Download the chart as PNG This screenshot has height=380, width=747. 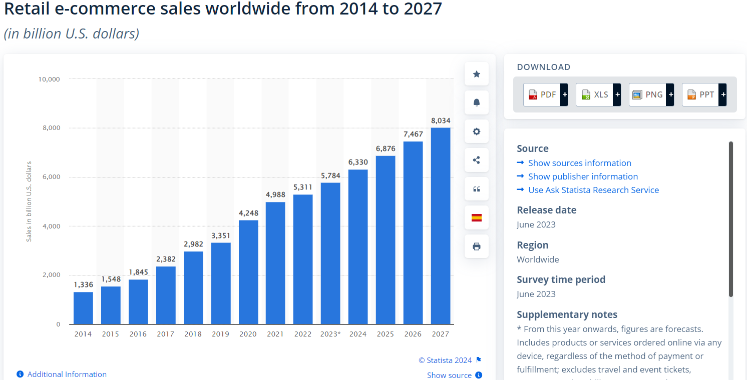[651, 94]
